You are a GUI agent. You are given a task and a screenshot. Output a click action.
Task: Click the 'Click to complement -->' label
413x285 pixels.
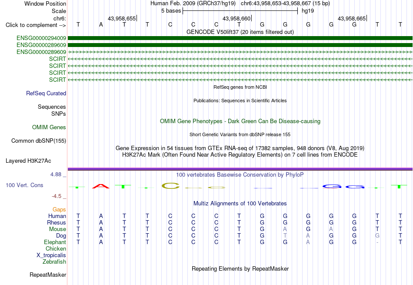[x=36, y=25]
